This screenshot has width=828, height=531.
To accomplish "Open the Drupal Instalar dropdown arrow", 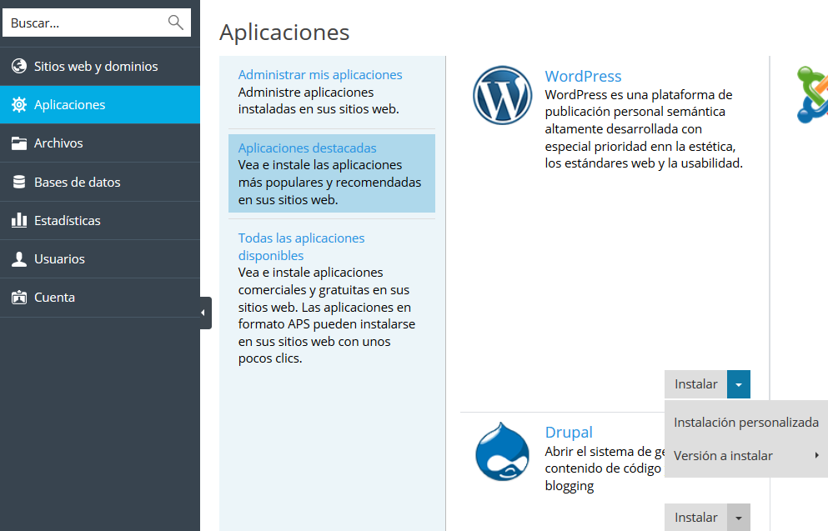I will 739,518.
